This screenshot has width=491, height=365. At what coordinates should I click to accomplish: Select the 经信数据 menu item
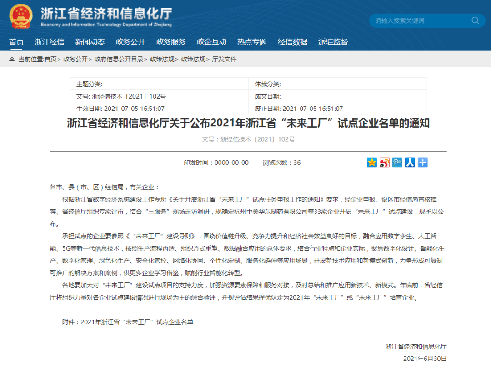click(292, 42)
